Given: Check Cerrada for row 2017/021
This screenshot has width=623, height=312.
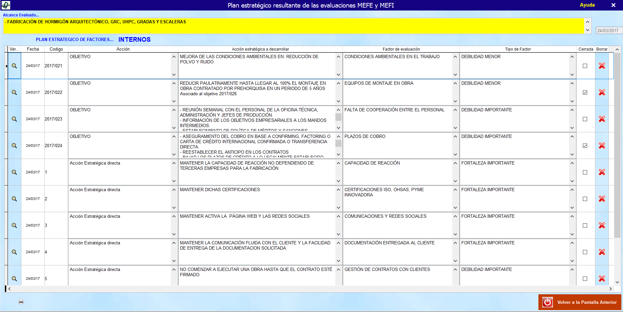Looking at the screenshot, I should tap(585, 66).
